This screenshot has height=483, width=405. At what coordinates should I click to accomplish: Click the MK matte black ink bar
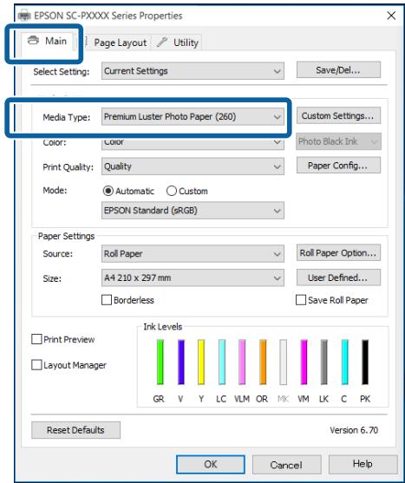[283, 362]
